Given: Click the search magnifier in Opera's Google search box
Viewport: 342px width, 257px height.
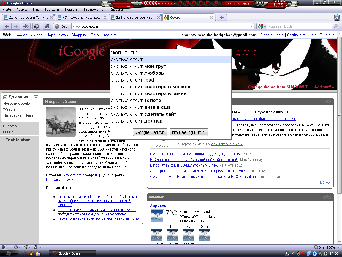Looking at the screenshot, I should point(336,26).
